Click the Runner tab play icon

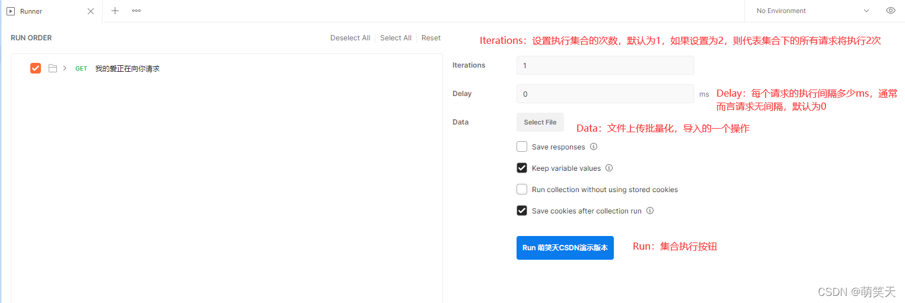pos(11,11)
